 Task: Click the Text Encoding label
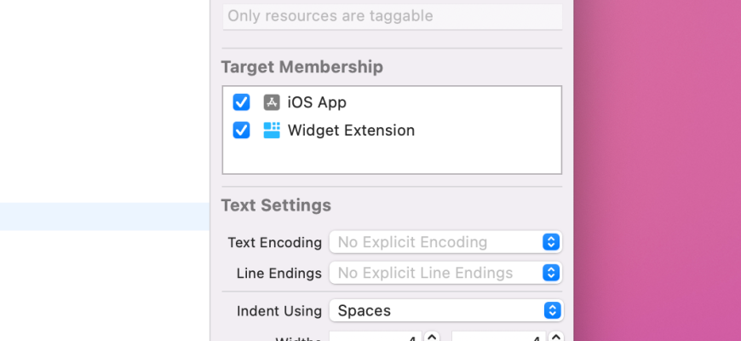[x=274, y=242]
